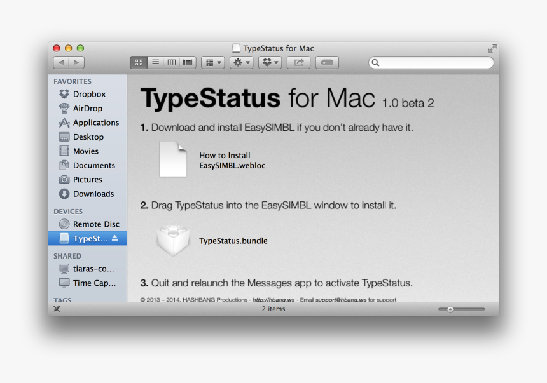Open the Action gear menu
The width and height of the screenshot is (547, 383).
pos(242,62)
